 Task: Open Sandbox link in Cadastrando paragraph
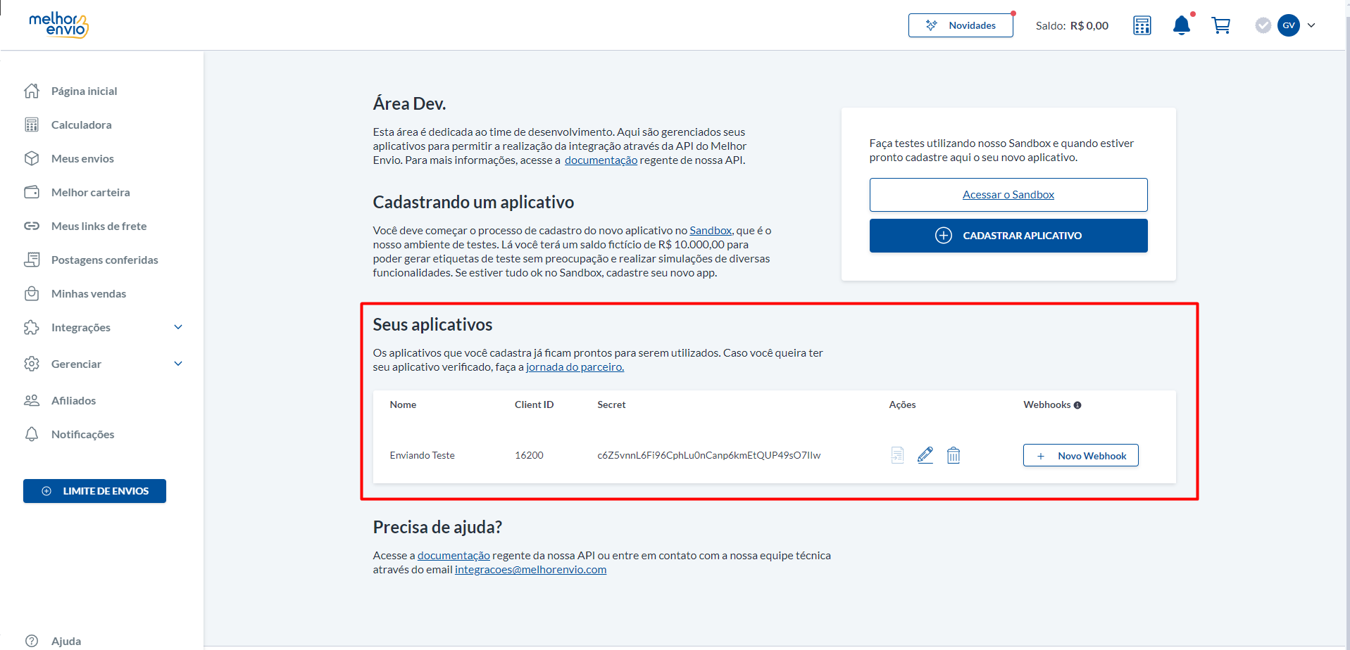pos(711,230)
